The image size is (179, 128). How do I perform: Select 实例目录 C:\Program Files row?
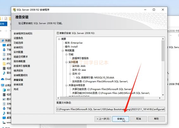pos(100,81)
